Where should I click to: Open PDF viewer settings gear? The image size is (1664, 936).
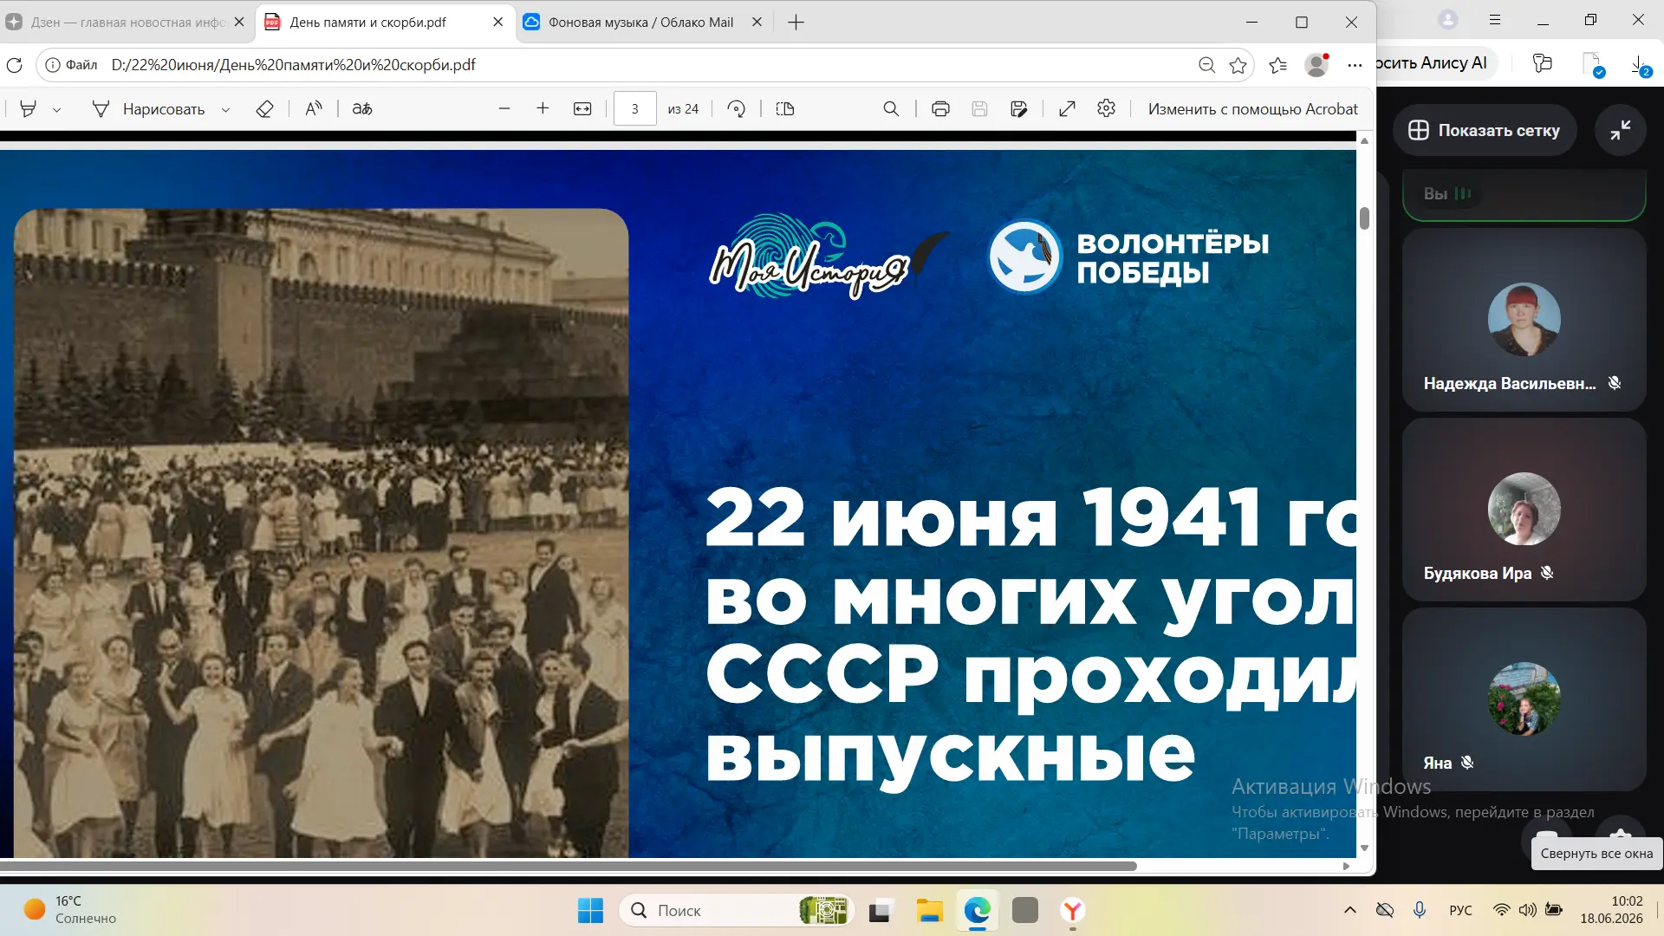tap(1106, 109)
